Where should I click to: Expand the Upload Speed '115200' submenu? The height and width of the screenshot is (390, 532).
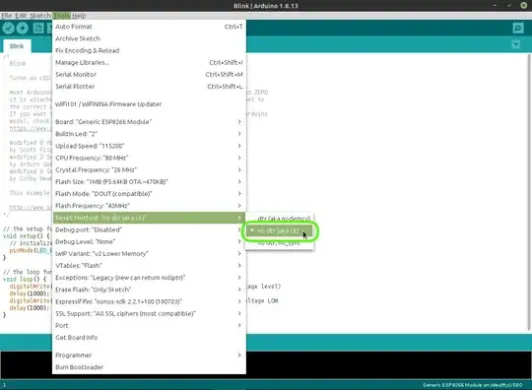click(149, 146)
